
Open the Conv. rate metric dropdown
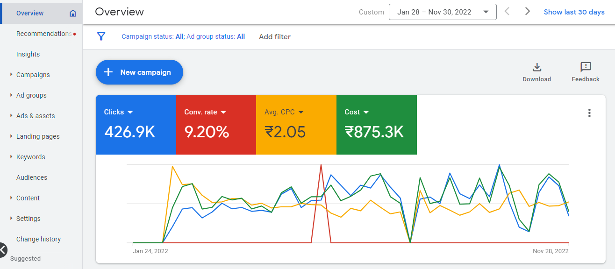click(223, 112)
